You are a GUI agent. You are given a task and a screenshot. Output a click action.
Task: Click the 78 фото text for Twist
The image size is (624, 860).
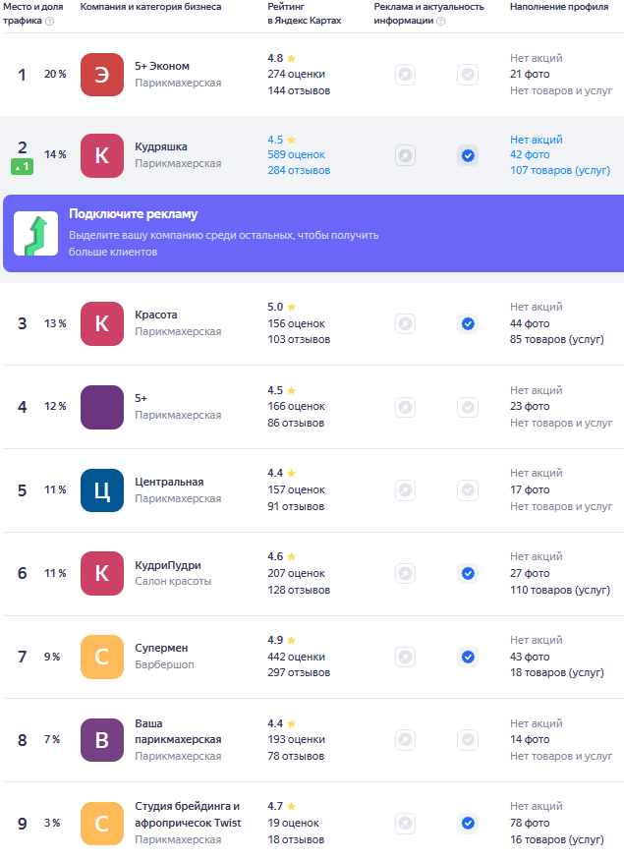pos(530,824)
